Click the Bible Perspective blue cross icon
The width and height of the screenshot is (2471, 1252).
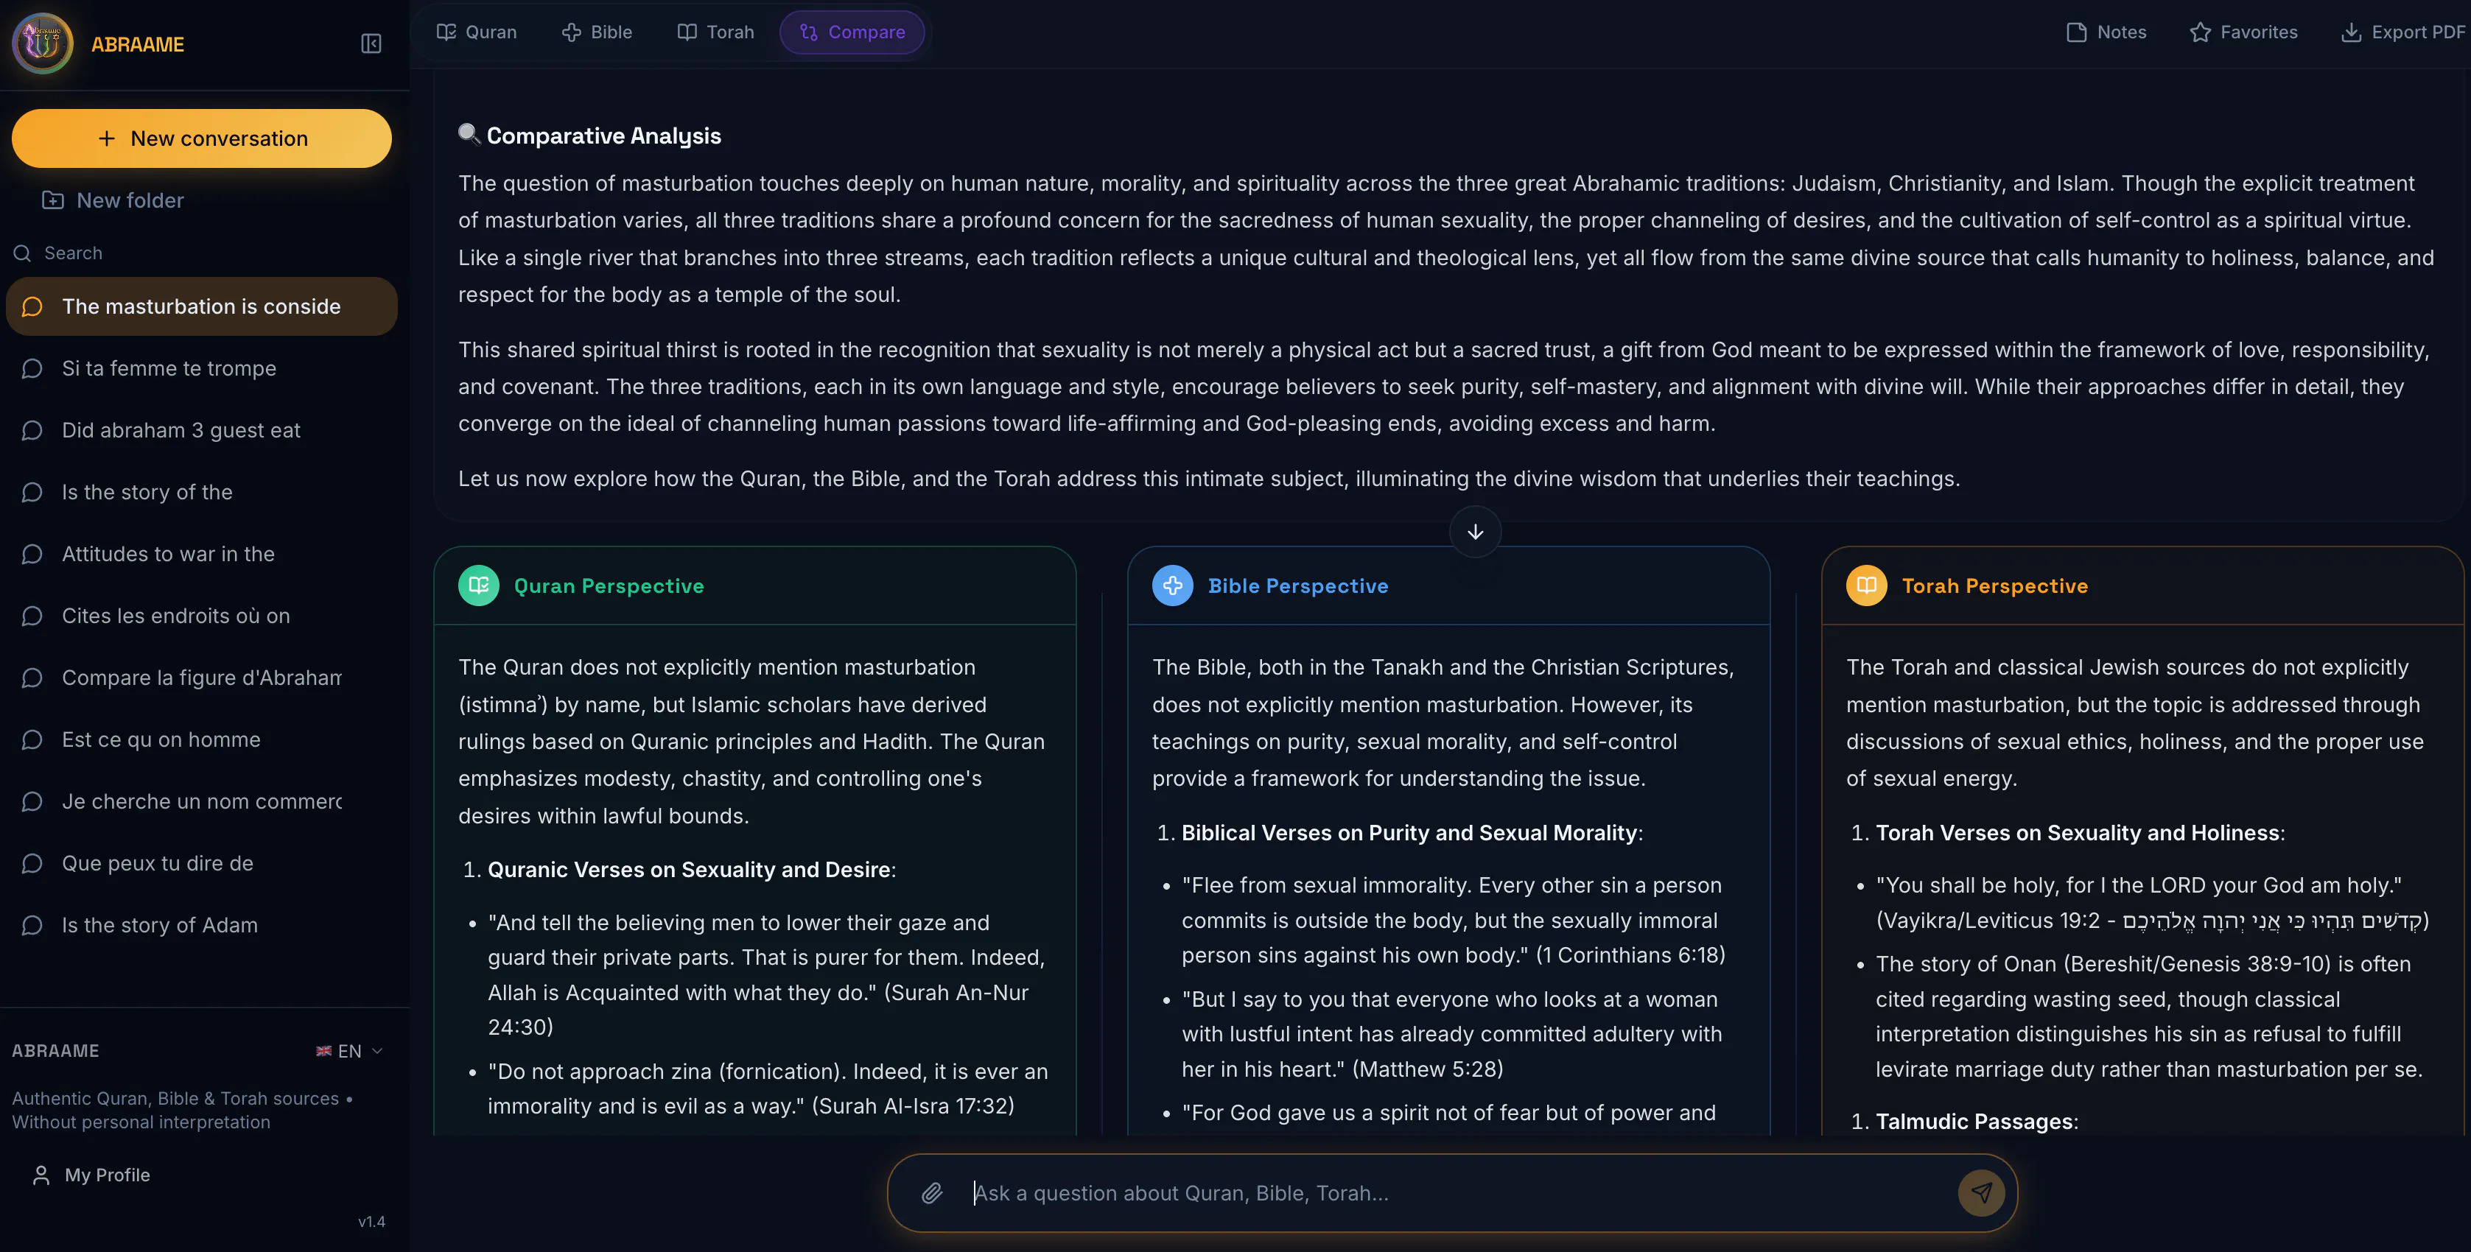coord(1172,585)
